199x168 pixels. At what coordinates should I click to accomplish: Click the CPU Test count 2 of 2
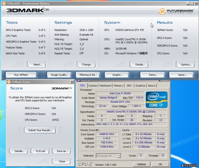click(42, 36)
